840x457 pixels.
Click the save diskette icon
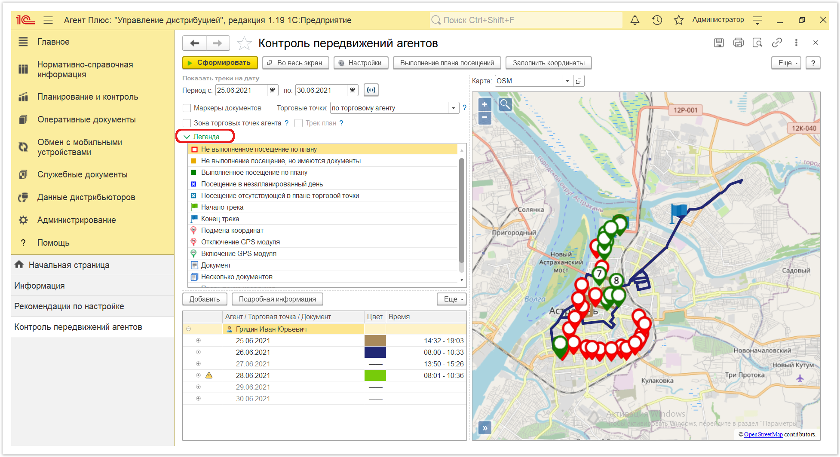pos(719,43)
